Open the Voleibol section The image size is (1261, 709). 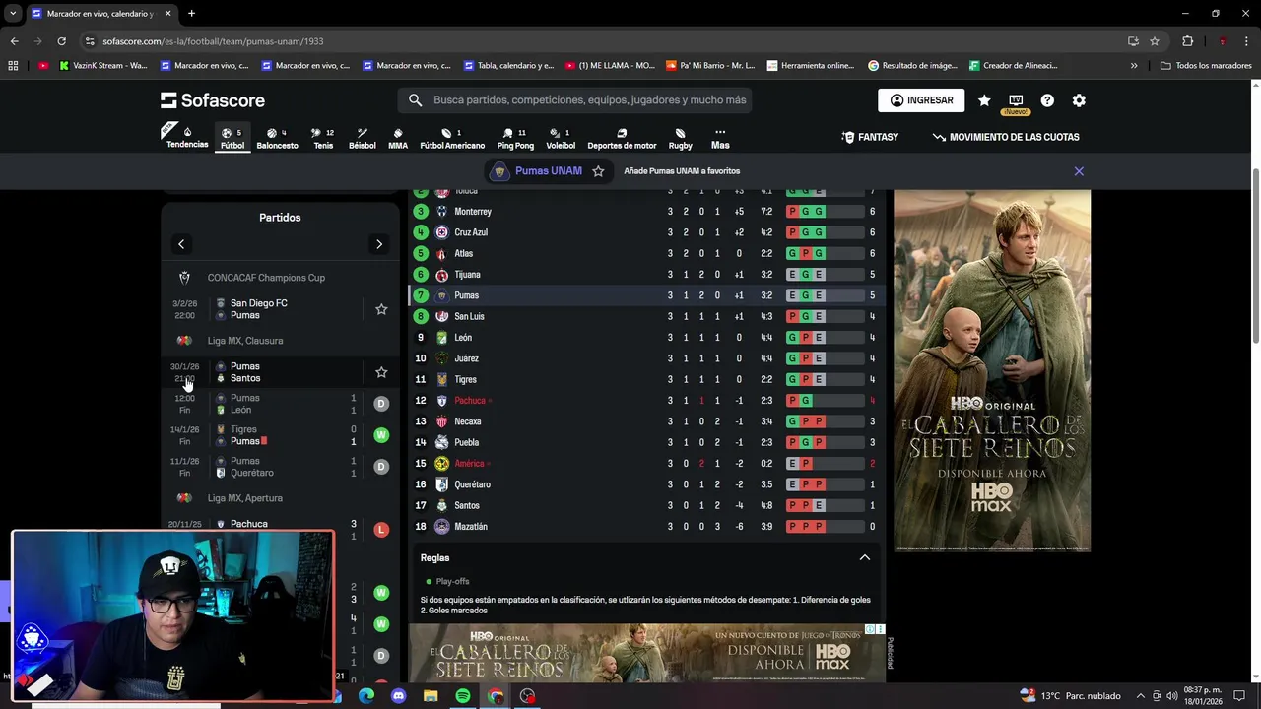coord(561,138)
